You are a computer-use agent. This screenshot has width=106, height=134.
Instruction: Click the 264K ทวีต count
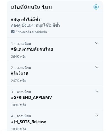(x=19, y=57)
